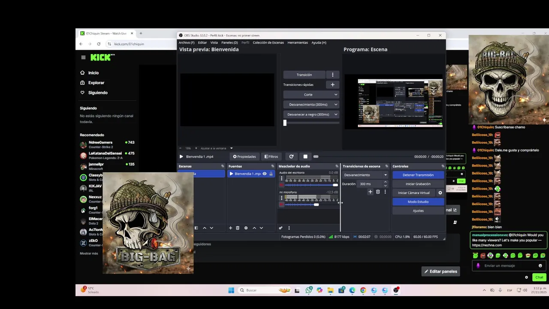
Task: Click the Kick chat message input
Action: click(510, 266)
